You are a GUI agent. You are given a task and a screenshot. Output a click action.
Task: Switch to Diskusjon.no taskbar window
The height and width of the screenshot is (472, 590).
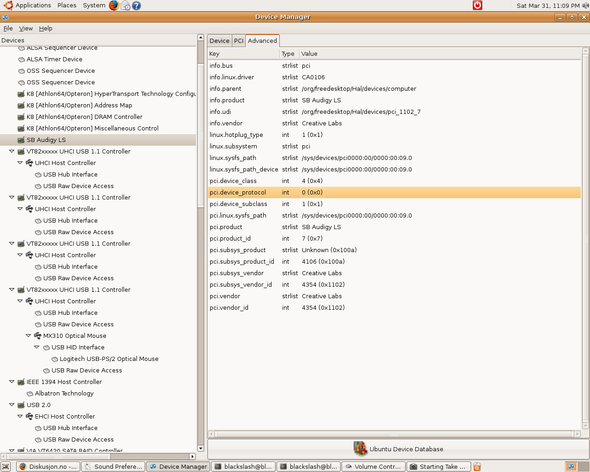click(x=48, y=466)
